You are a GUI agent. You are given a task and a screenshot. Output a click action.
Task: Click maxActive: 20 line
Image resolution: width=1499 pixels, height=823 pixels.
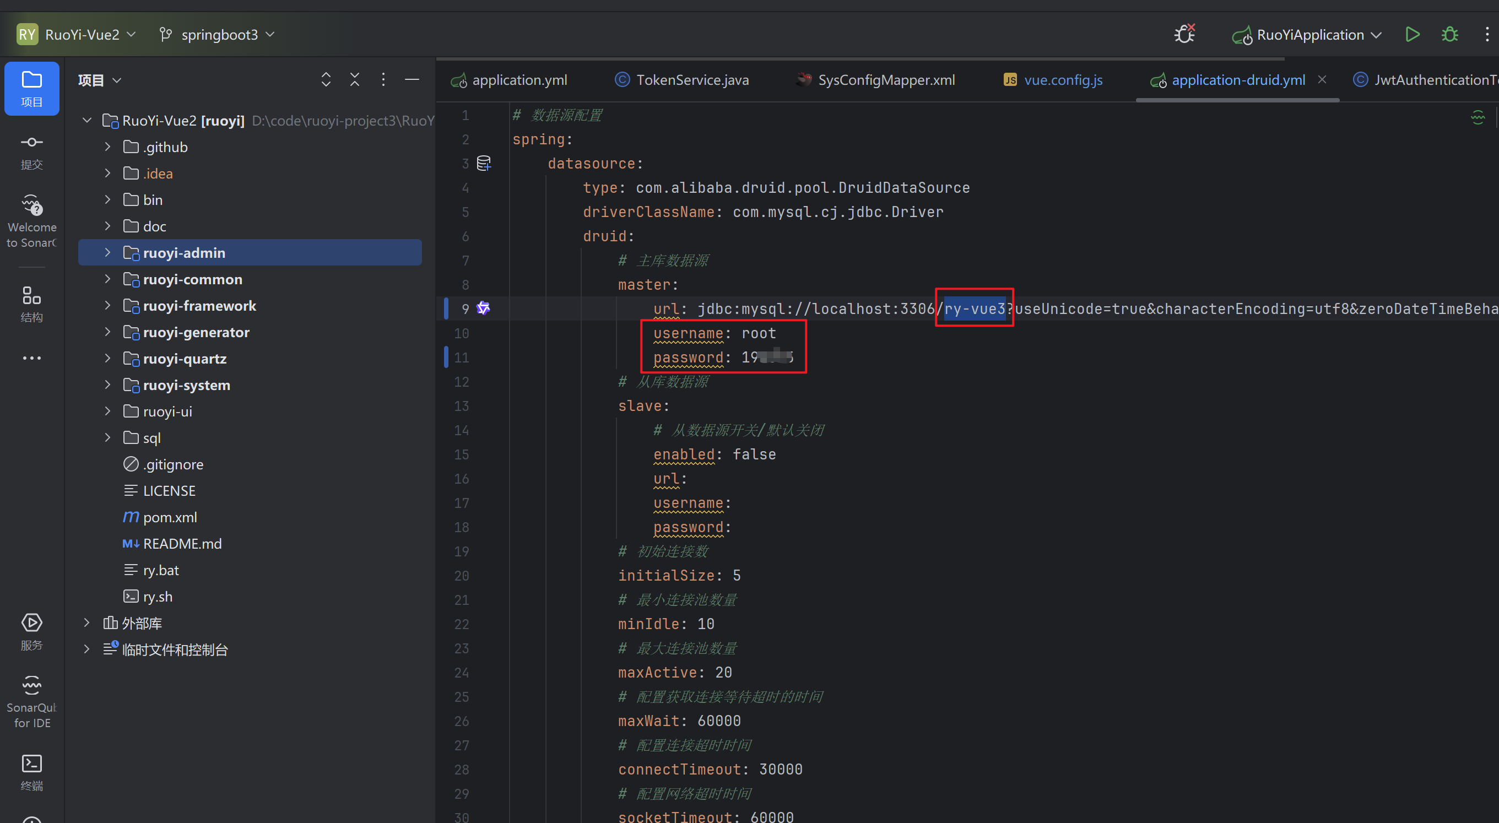[675, 673]
